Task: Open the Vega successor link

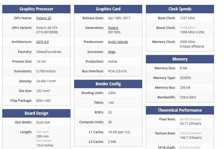Action: coord(112,52)
